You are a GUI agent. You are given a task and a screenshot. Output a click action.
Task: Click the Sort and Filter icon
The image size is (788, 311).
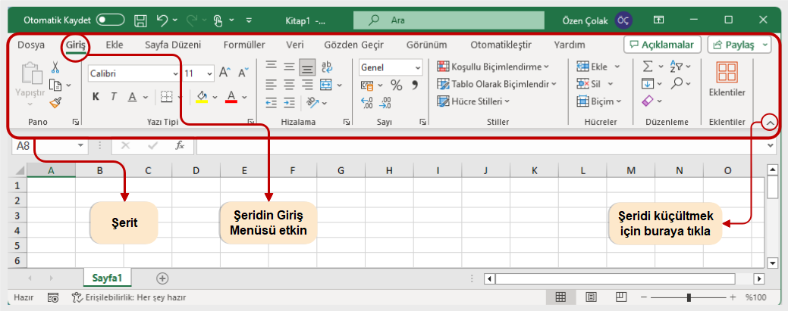[x=676, y=67]
